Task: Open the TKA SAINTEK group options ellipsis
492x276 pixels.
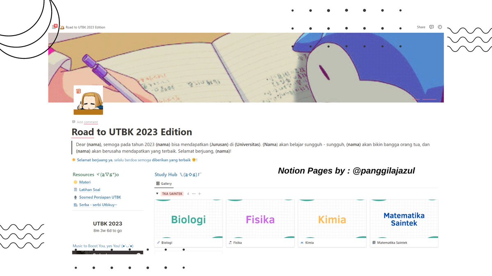Action: click(x=194, y=193)
